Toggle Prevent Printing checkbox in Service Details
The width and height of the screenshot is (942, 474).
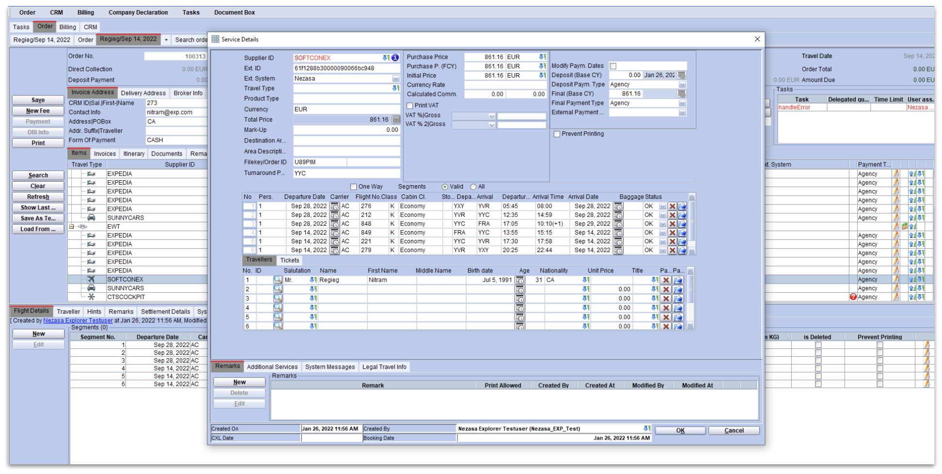[x=557, y=134]
